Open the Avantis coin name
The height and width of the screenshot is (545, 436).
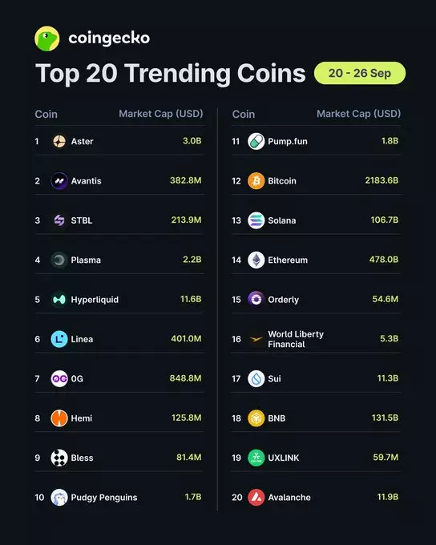[x=87, y=181]
